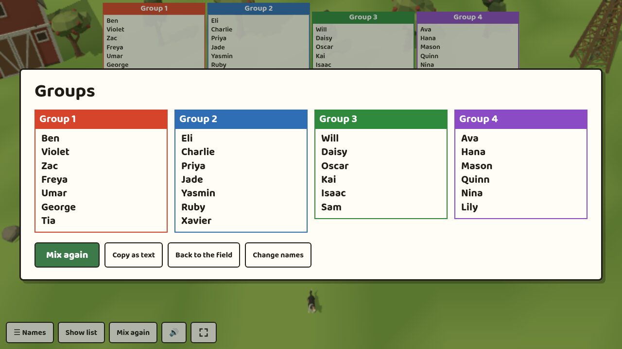Click George in the Groups dialog

[x=58, y=207]
